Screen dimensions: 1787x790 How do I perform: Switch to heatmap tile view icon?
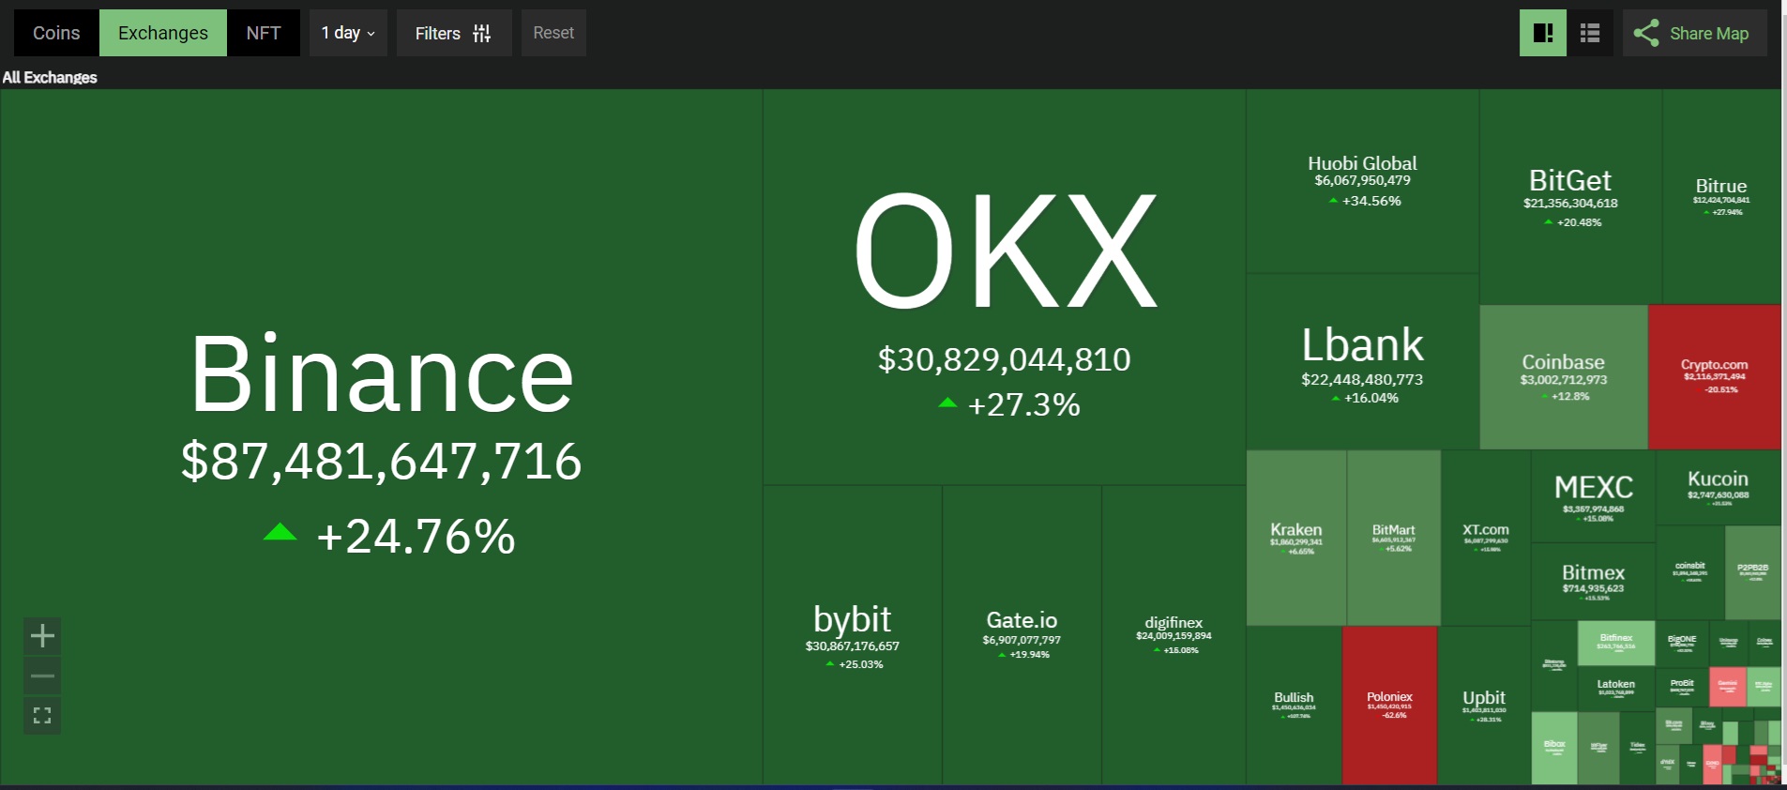tap(1543, 33)
